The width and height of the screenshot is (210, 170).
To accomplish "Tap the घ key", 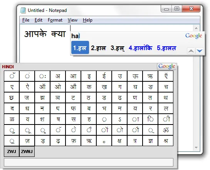I will click(135, 87).
